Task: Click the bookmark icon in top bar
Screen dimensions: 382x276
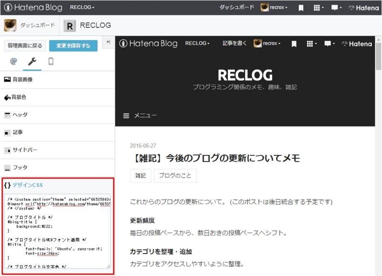Action: 301,8
